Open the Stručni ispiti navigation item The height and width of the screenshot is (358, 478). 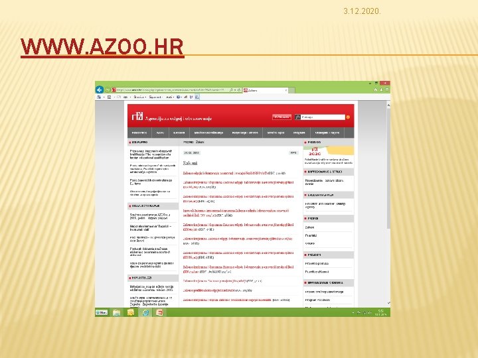pyautogui.click(x=276, y=133)
